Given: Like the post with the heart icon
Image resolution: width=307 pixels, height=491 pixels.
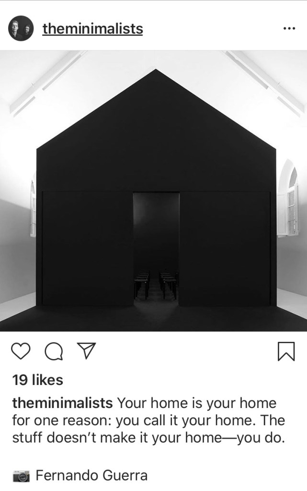Looking at the screenshot, I should (21, 351).
